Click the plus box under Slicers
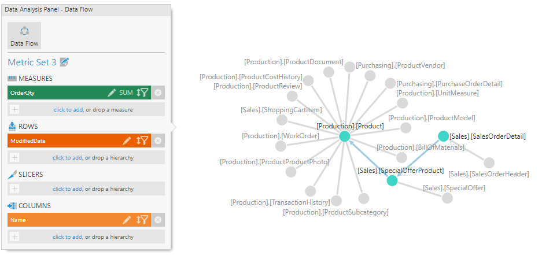 click(14, 189)
